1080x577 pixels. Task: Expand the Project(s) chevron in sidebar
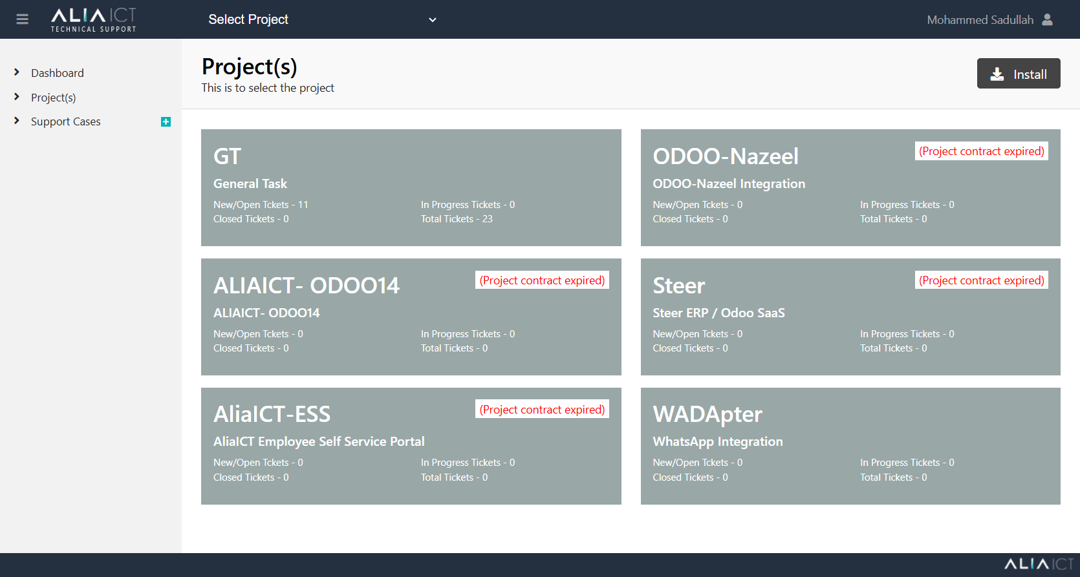pyautogui.click(x=17, y=97)
